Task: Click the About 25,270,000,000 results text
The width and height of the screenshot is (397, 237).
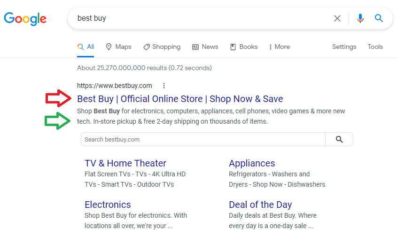Action: click(x=144, y=68)
